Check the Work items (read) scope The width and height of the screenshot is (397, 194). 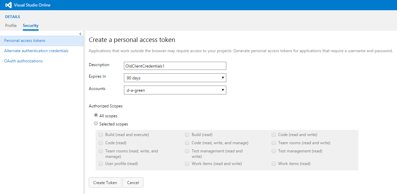[x=274, y=164]
